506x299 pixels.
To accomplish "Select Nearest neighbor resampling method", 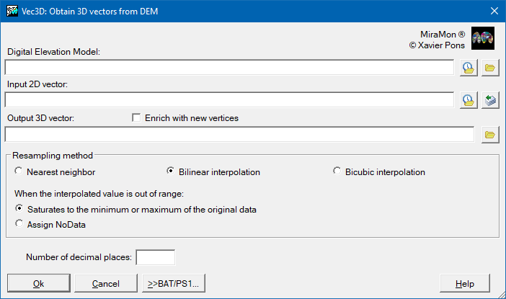I will 19,172.
